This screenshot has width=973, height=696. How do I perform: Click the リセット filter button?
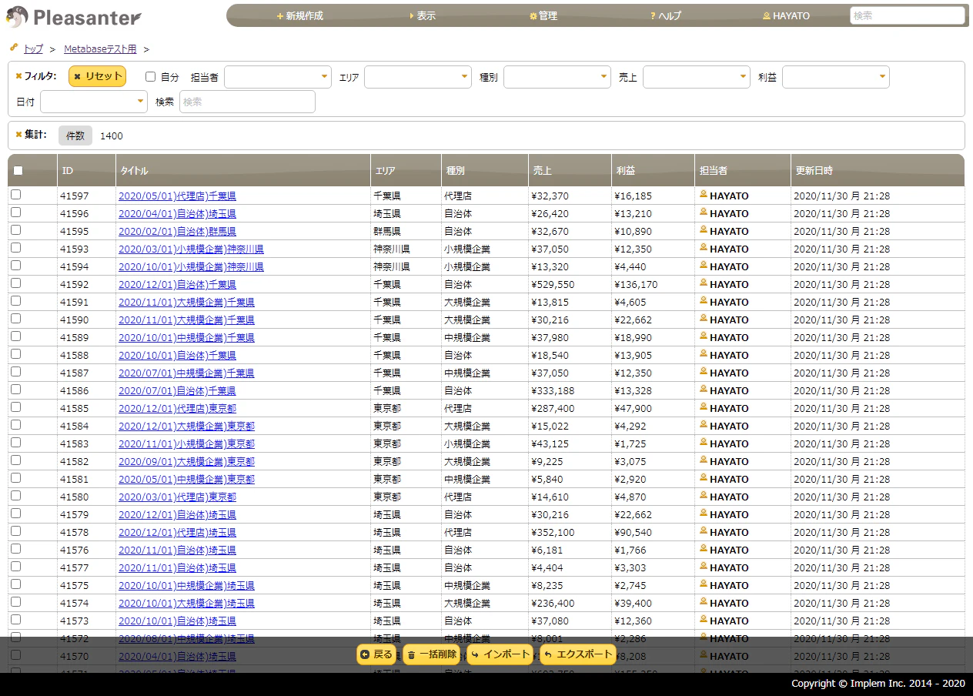(97, 76)
